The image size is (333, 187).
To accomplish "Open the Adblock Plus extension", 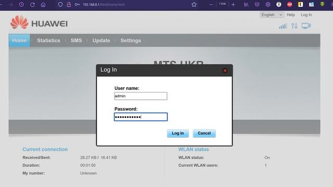I will 290,5.
